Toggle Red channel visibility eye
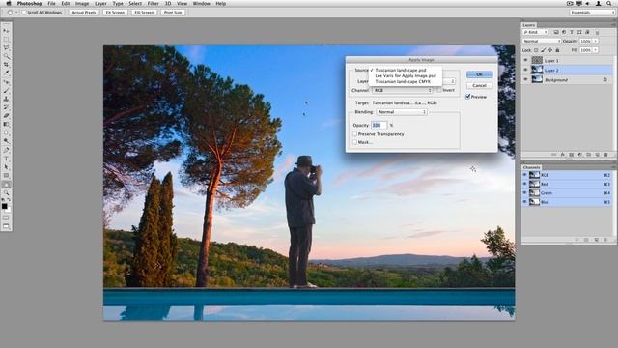The width and height of the screenshot is (618, 348). click(x=524, y=184)
